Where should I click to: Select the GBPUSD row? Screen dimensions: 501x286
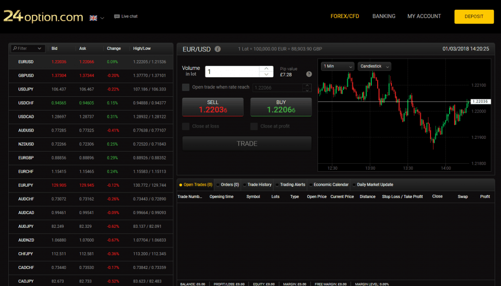click(x=91, y=76)
